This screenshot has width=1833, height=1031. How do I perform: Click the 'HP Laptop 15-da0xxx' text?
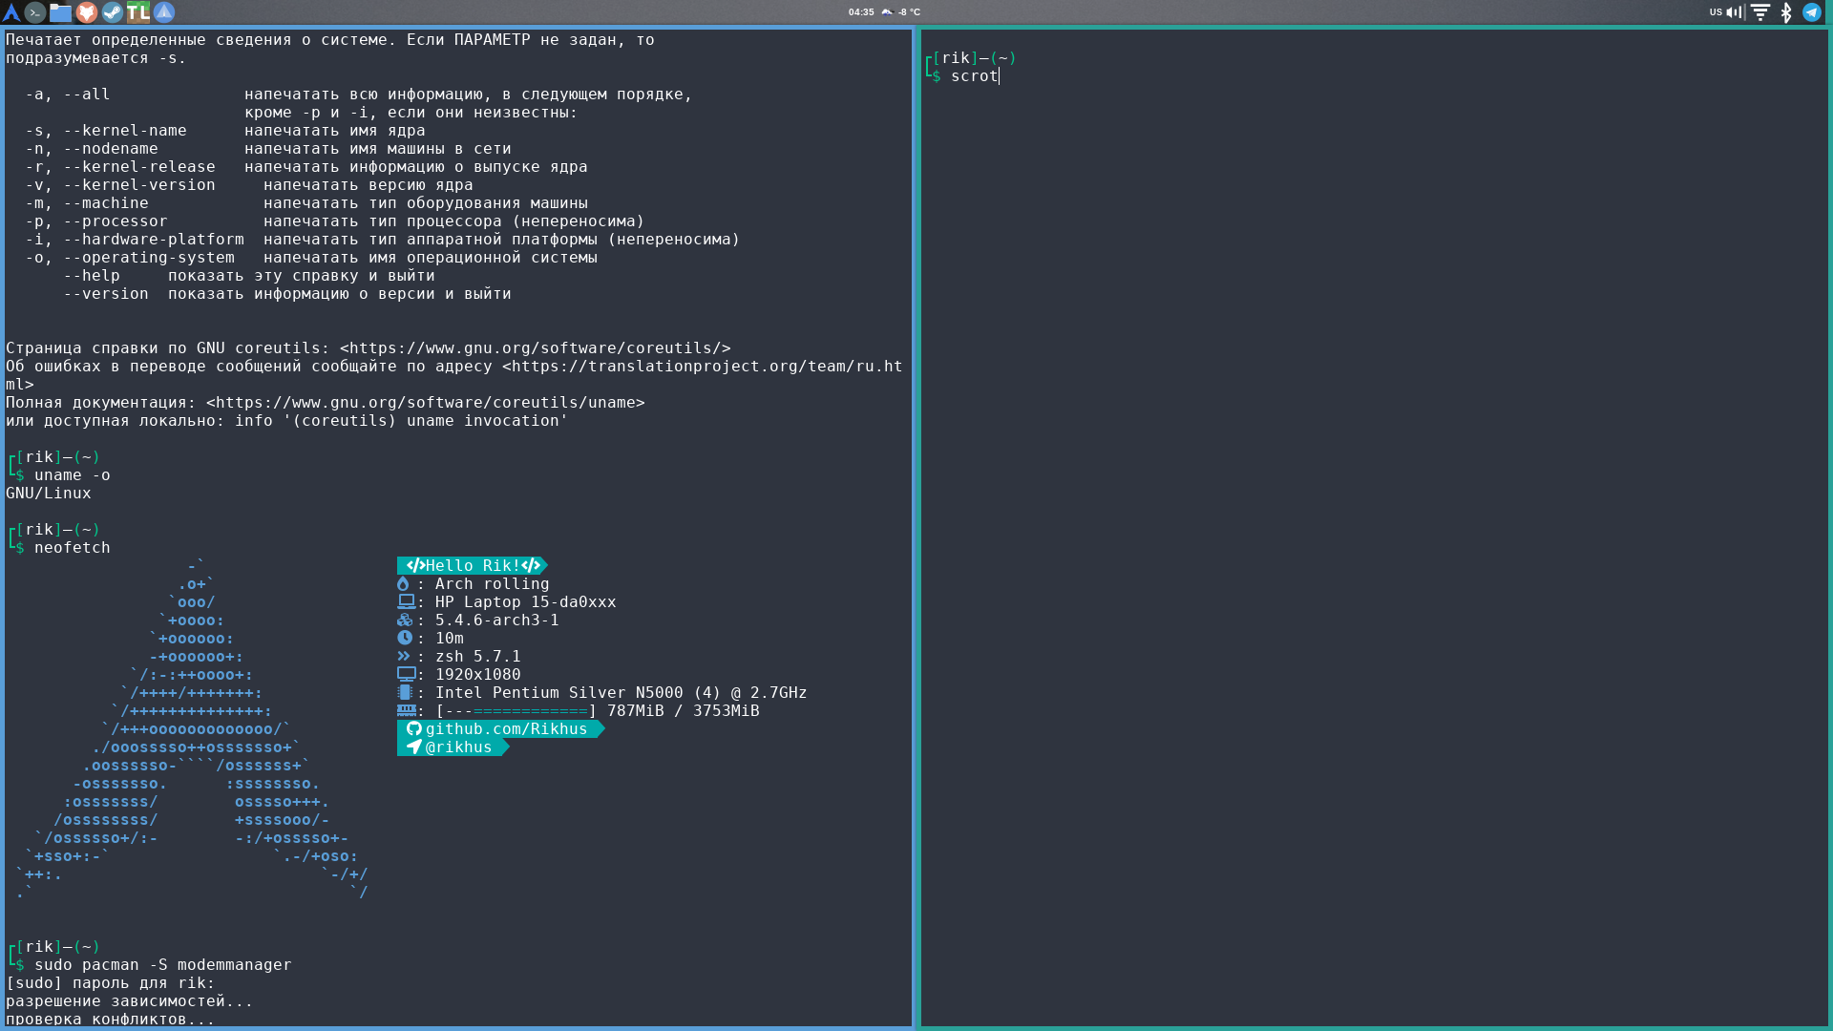tap(526, 601)
